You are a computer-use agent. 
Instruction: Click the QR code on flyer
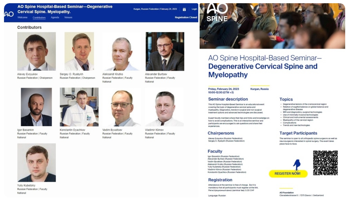(x=325, y=163)
